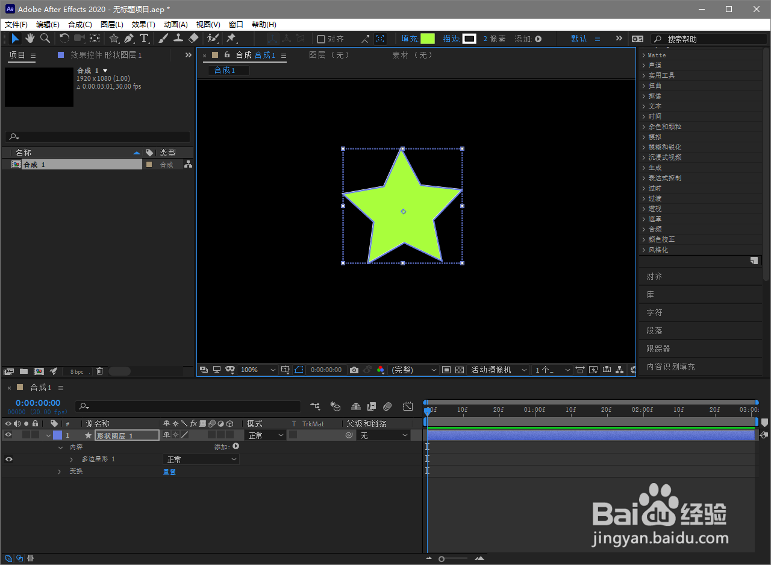Select the Puppet Pin tool
771x565 pixels.
tap(231, 39)
